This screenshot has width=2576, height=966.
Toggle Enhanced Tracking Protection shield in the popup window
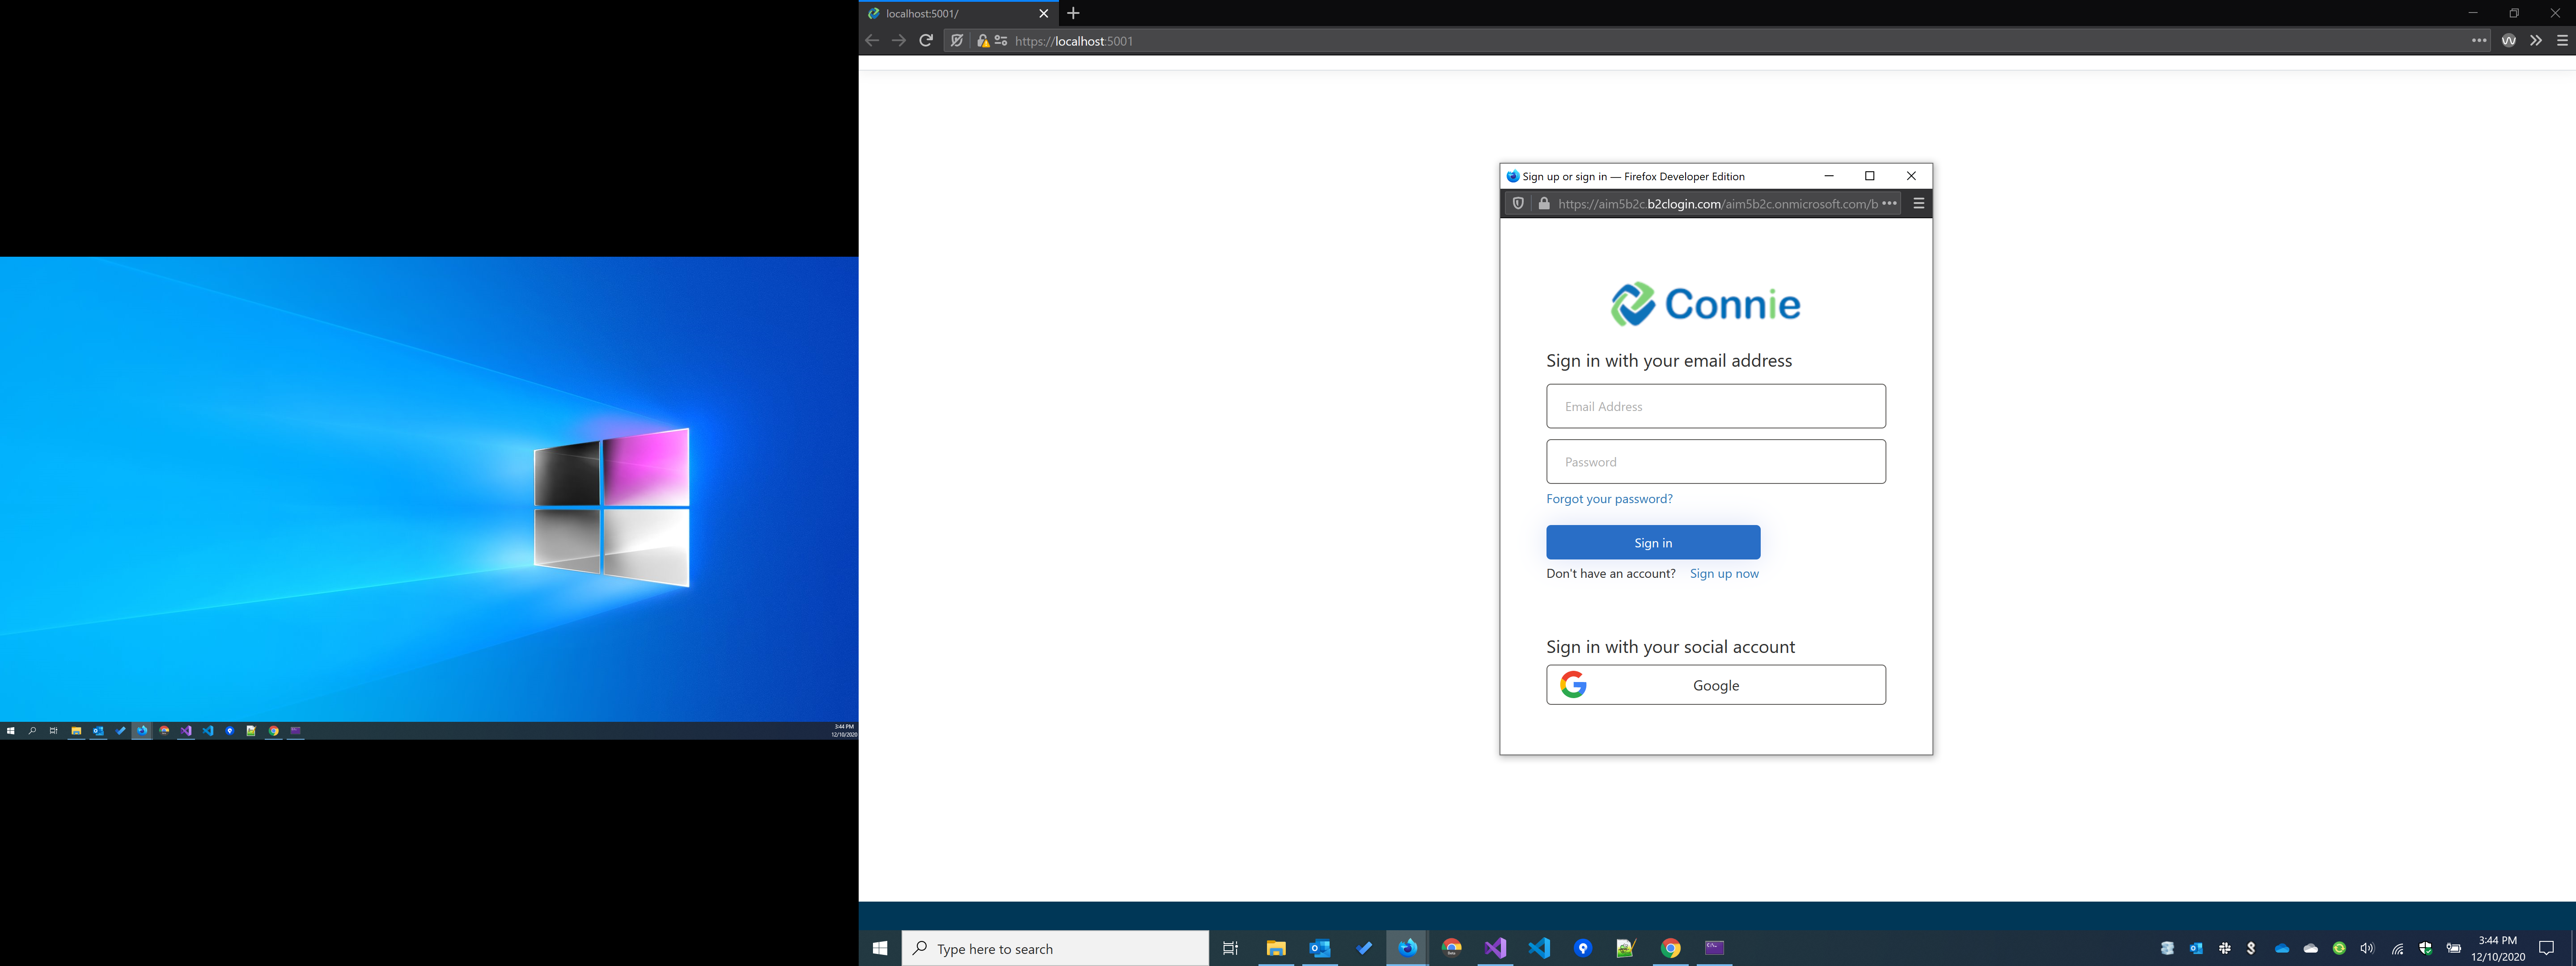click(x=1518, y=203)
